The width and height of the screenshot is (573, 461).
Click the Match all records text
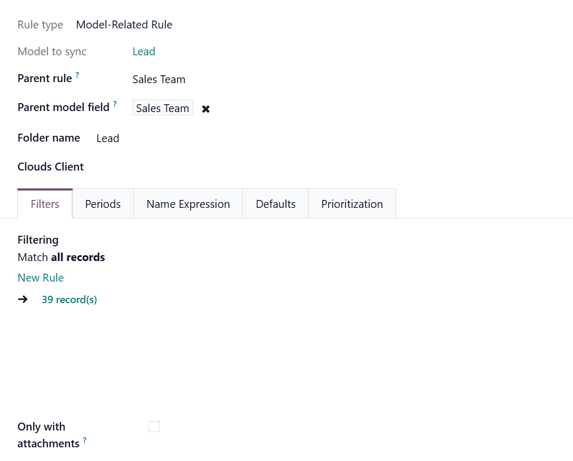(x=61, y=257)
